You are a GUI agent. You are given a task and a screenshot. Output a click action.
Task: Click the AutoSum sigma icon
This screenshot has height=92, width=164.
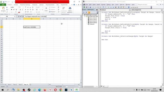tap(58, 7)
